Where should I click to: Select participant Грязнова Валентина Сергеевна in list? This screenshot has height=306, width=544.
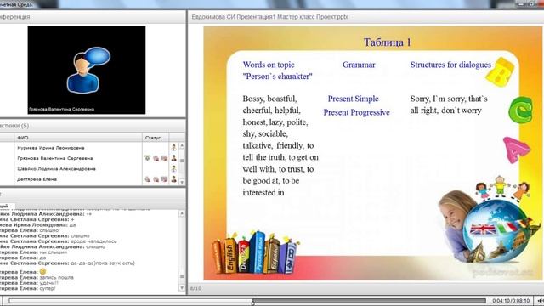55,158
